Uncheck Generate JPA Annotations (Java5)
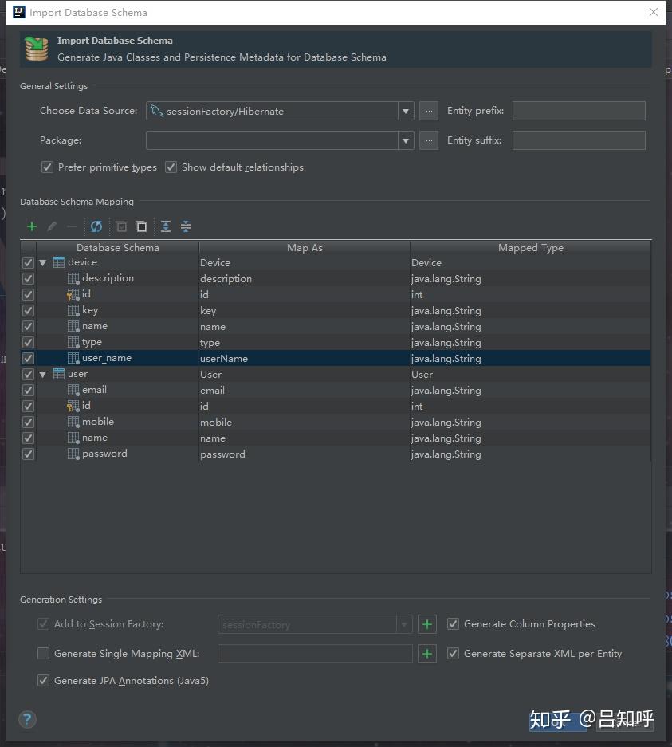The height and width of the screenshot is (747, 672). pos(44,681)
